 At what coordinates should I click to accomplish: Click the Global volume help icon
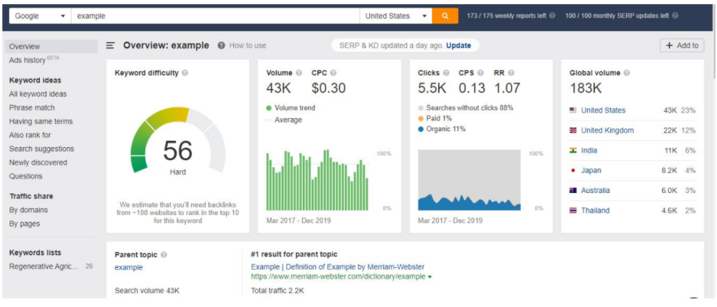point(627,73)
